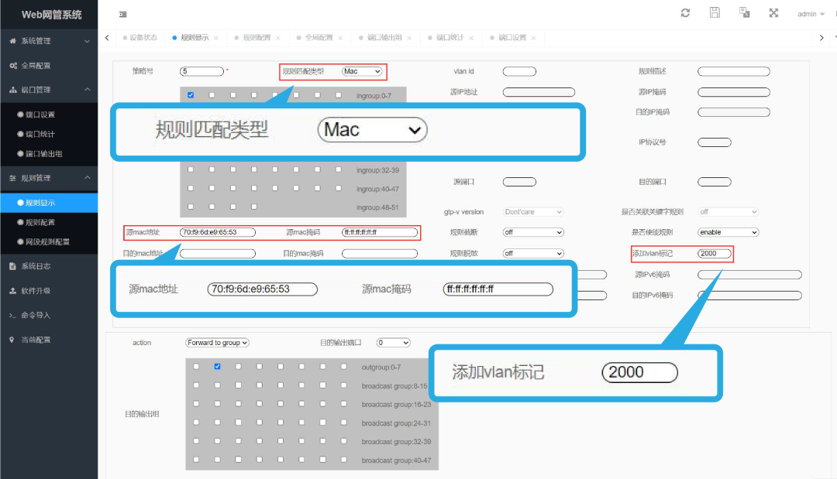Open the 是否使能规则 enable dropdown
Image resolution: width=837 pixels, height=479 pixels.
728,232
